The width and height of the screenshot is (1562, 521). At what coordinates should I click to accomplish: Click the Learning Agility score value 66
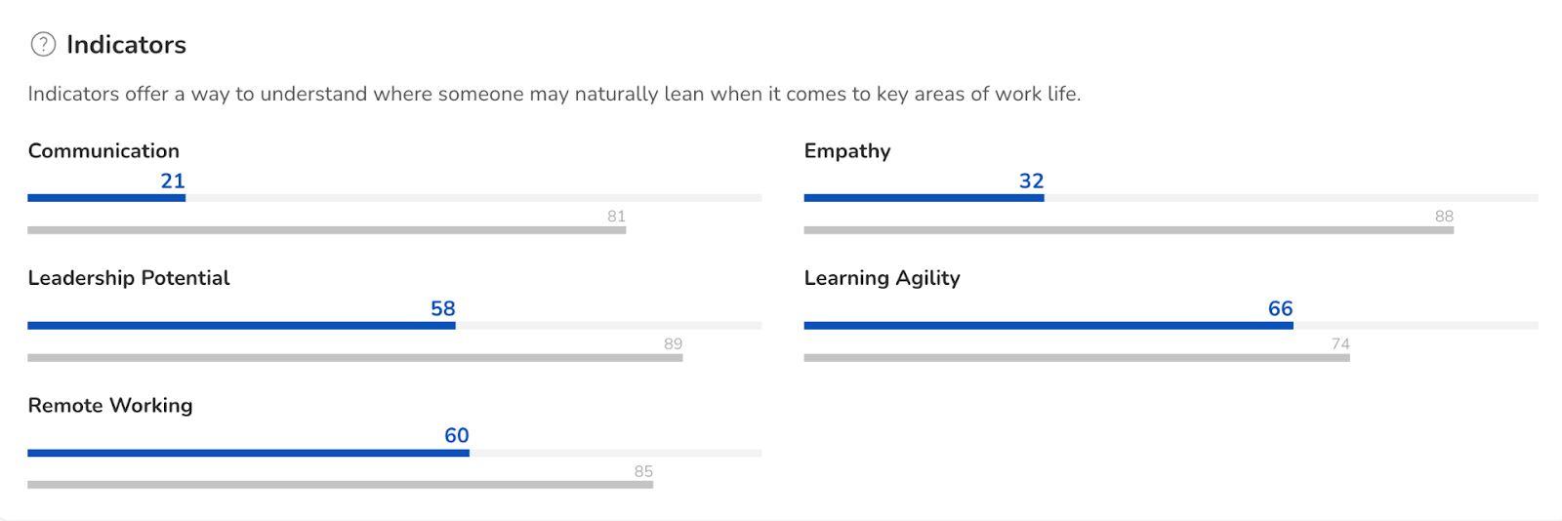1280,308
